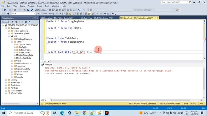Click the Messages horizontal scrollbar thumb
Image resolution: width=207 pixels, height=116 pixels.
click(121, 100)
